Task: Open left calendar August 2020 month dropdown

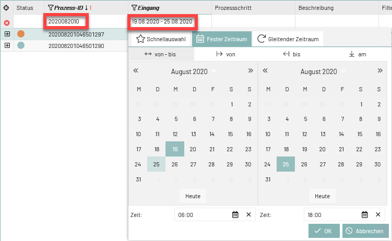Action: pyautogui.click(x=193, y=71)
